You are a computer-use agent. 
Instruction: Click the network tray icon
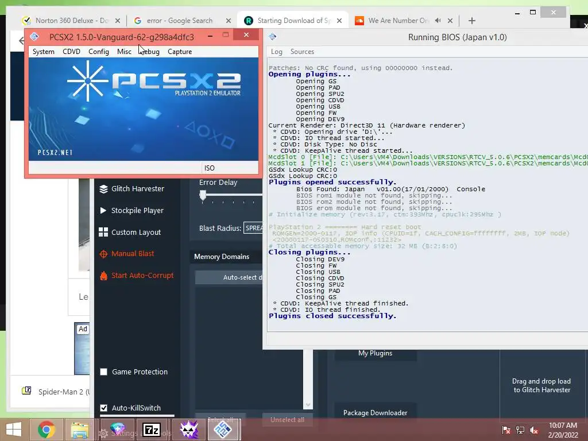tap(520, 430)
